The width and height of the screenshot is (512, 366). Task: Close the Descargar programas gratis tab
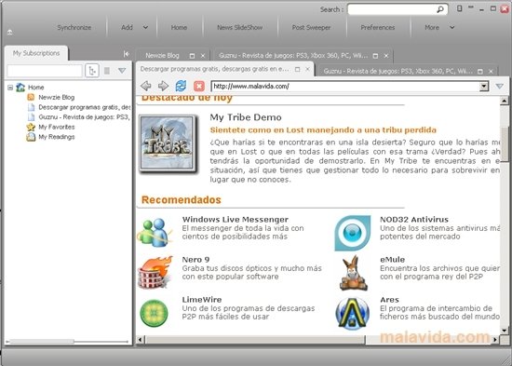tap(307, 69)
